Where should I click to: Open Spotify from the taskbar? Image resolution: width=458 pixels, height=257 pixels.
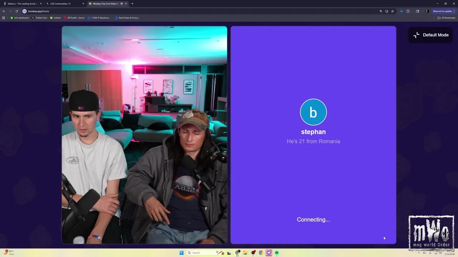coord(277,253)
